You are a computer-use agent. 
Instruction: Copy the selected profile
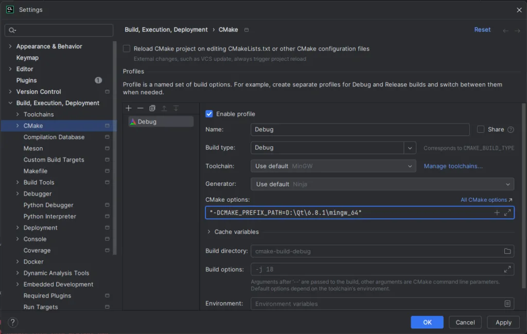pos(152,108)
